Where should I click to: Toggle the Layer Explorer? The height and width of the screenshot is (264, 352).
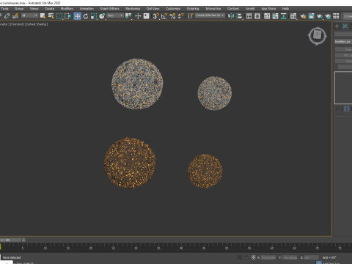click(x=257, y=16)
